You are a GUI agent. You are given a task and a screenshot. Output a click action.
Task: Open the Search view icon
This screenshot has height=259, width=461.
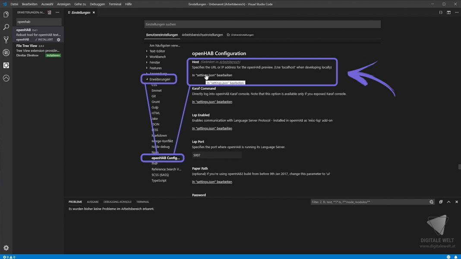tap(6, 27)
